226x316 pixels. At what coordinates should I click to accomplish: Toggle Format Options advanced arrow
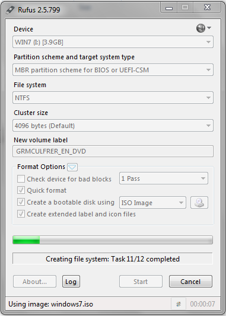coord(72,167)
